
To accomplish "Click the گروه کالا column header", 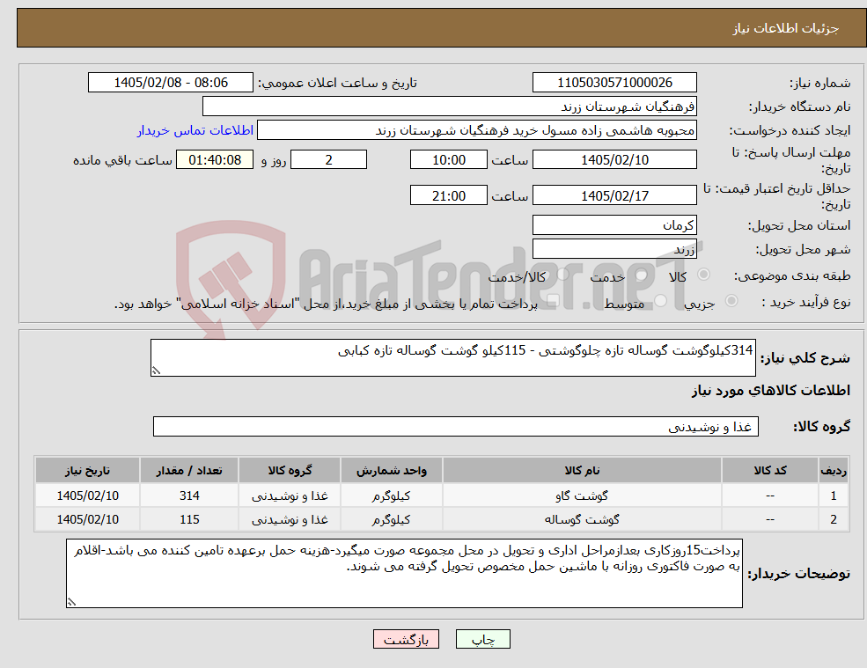I will (290, 470).
